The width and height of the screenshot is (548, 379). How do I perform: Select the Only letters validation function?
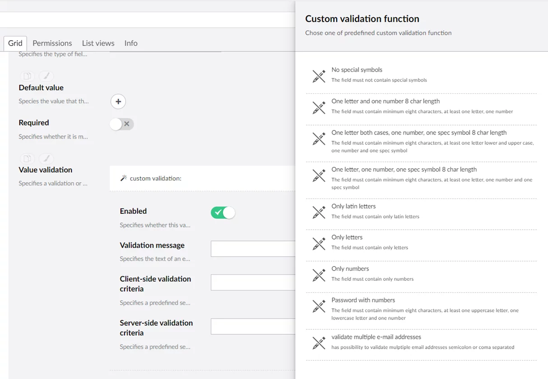click(x=347, y=237)
